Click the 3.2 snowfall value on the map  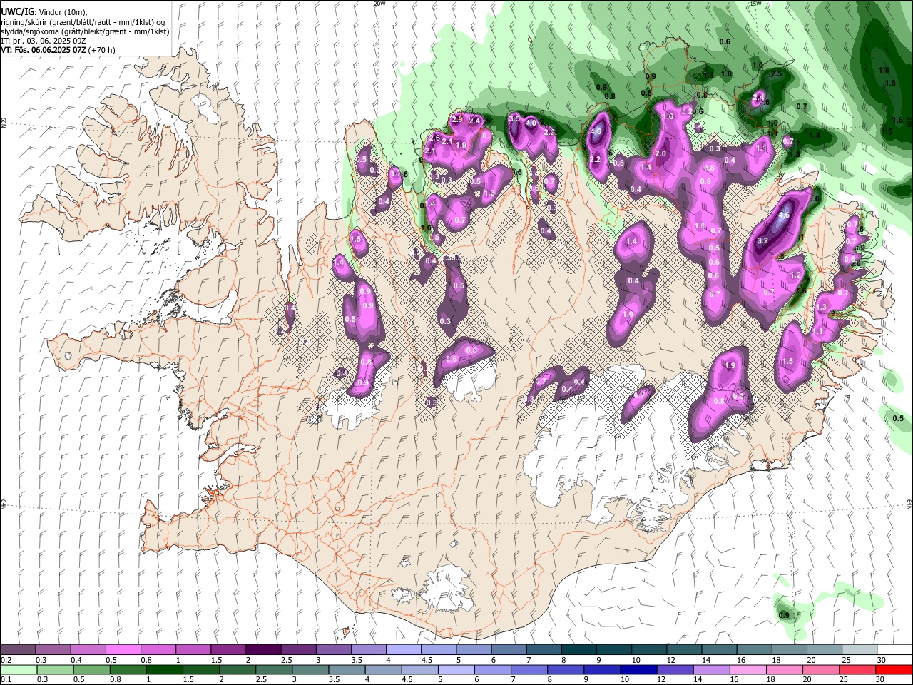click(762, 240)
